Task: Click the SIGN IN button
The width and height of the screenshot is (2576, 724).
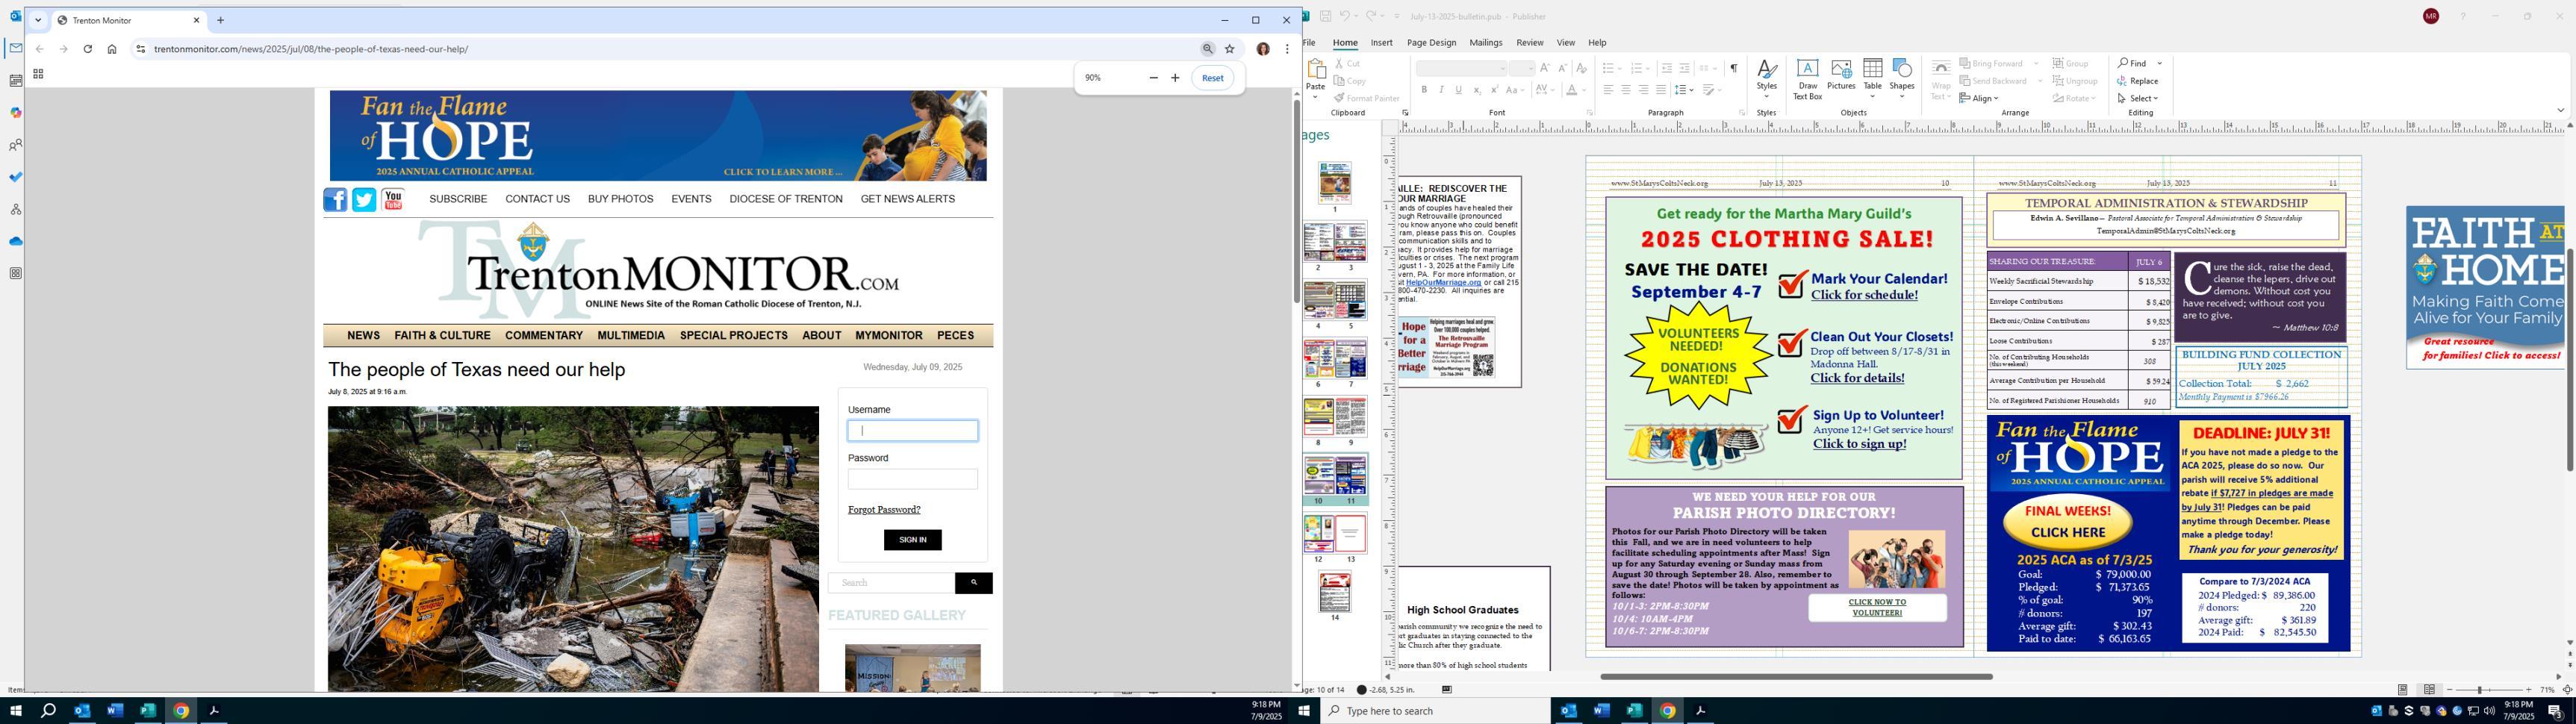Action: 912,540
